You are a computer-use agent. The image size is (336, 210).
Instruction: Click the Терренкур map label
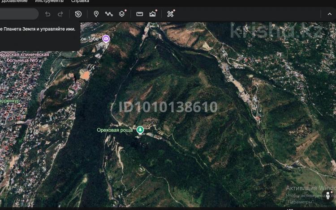(10, 101)
